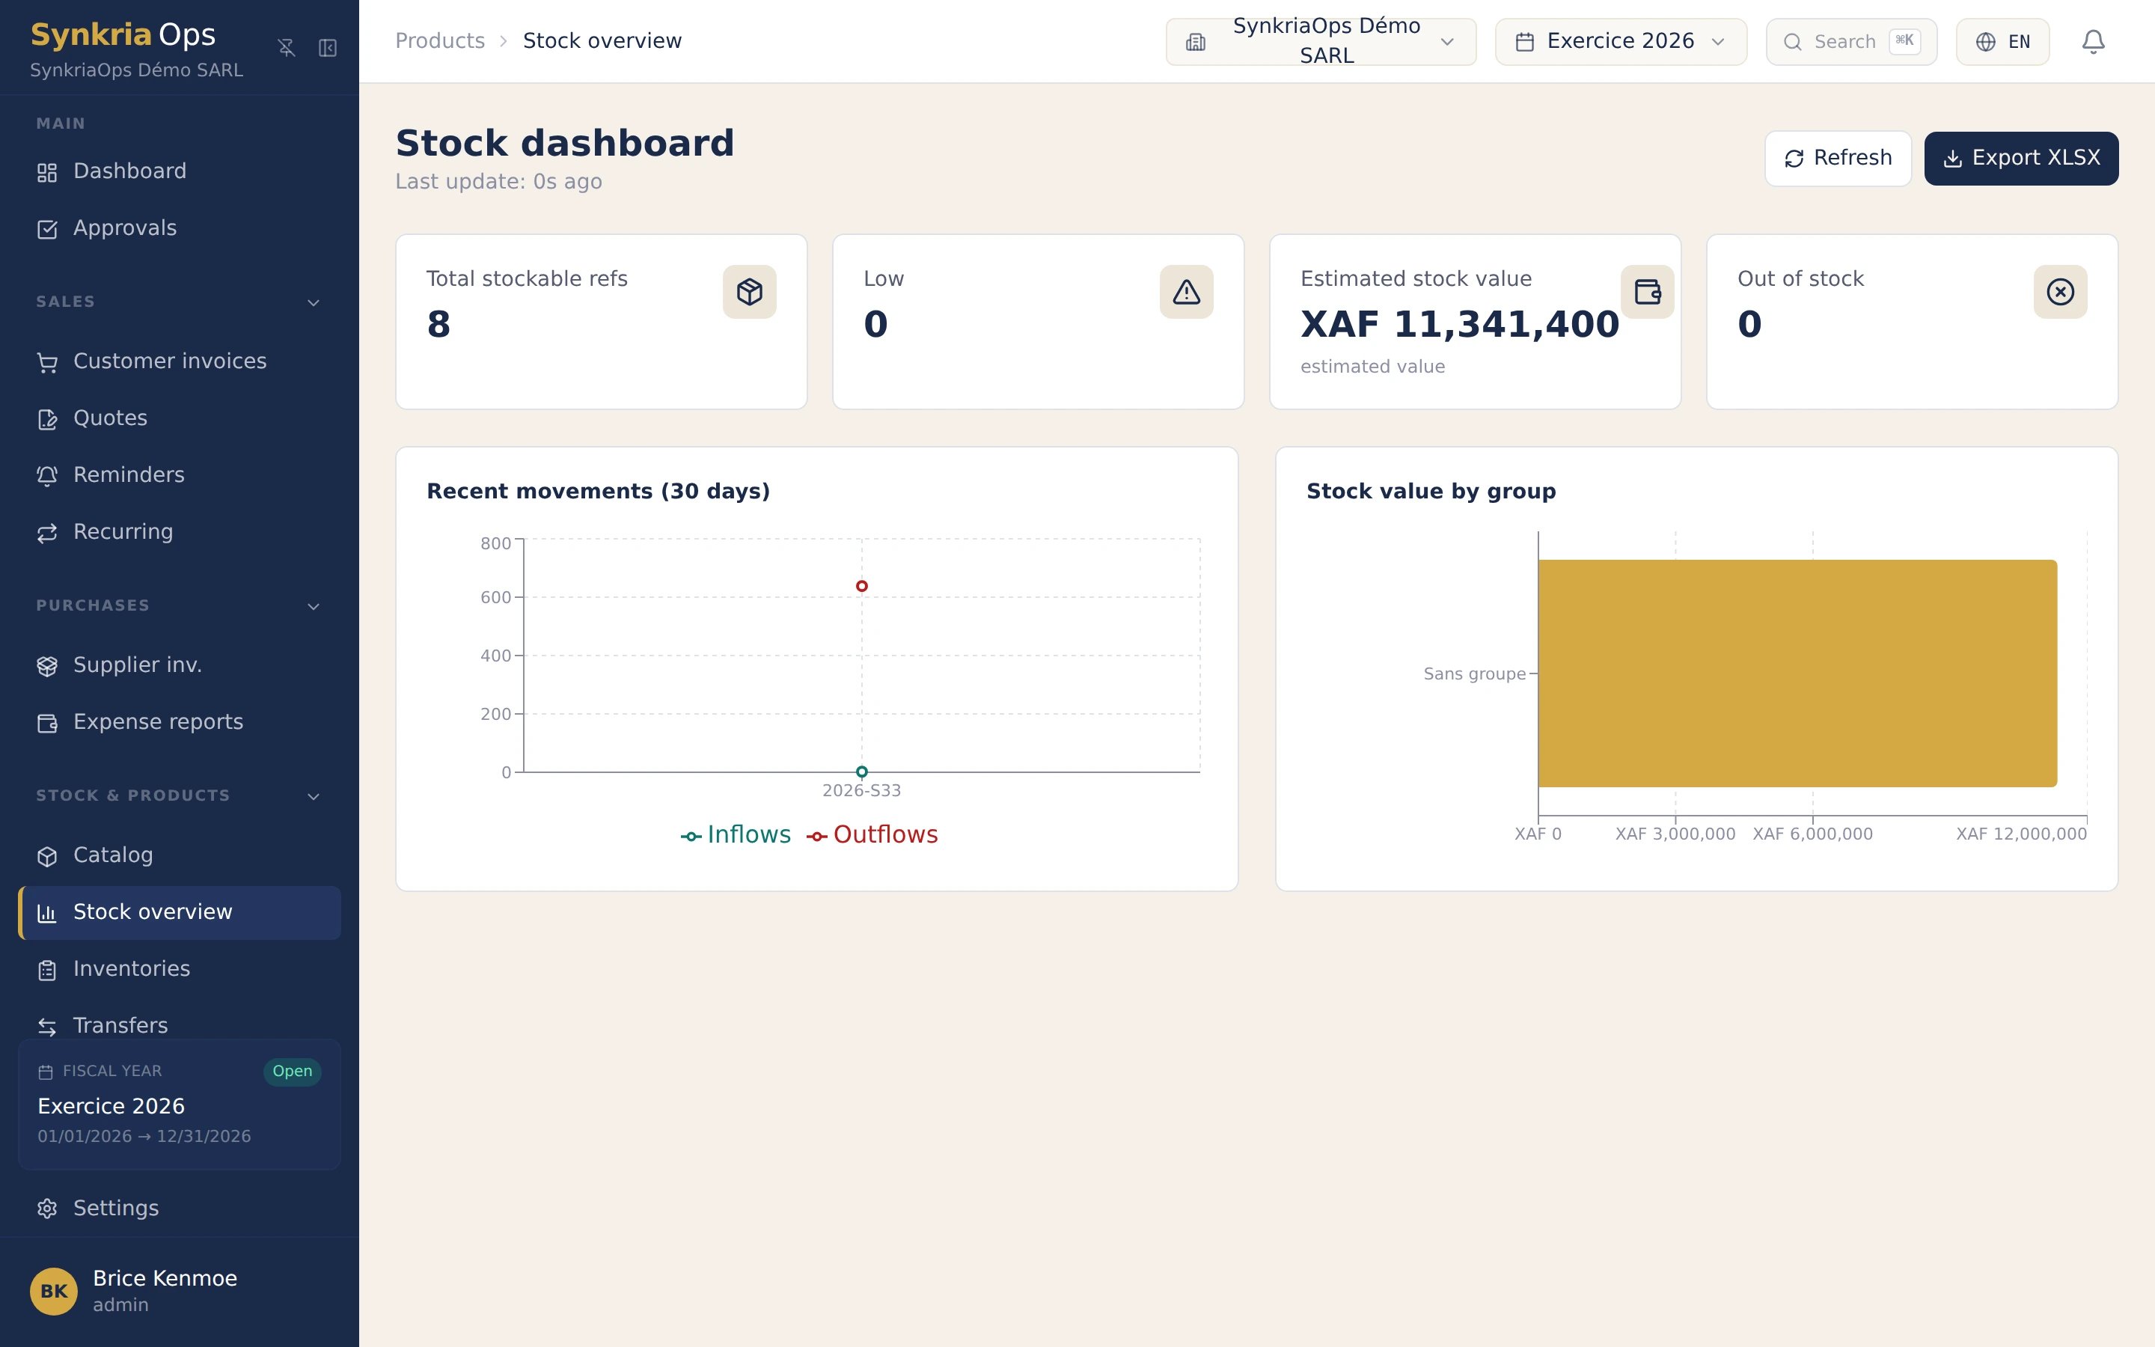Click the Reminders bell icon in sidebar
Viewport: 2155px width, 1347px height.
click(47, 476)
